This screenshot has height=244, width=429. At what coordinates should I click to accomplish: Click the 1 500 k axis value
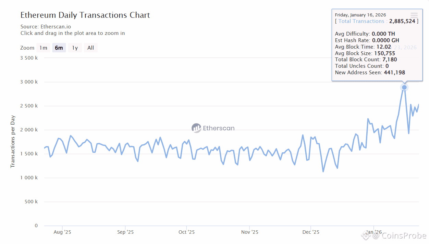click(x=29, y=154)
